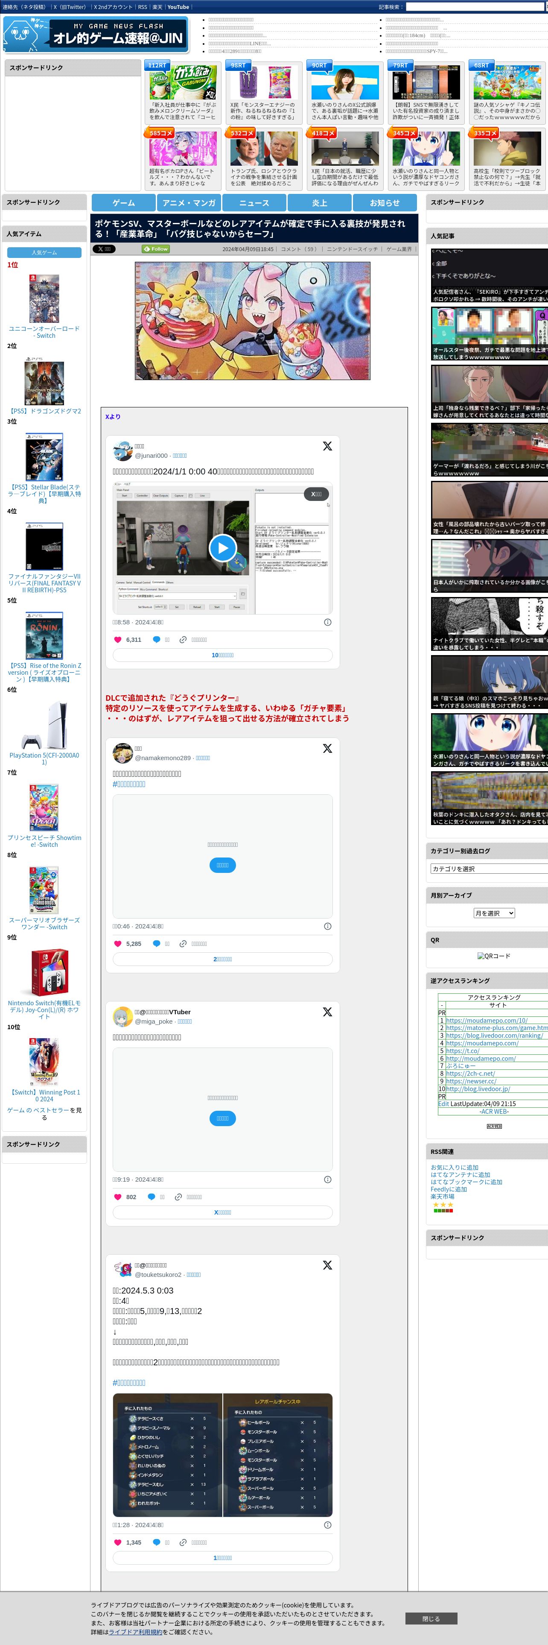548x1645 pixels.
Task: Open the ライブドア利用規約 link
Action: 135,1632
